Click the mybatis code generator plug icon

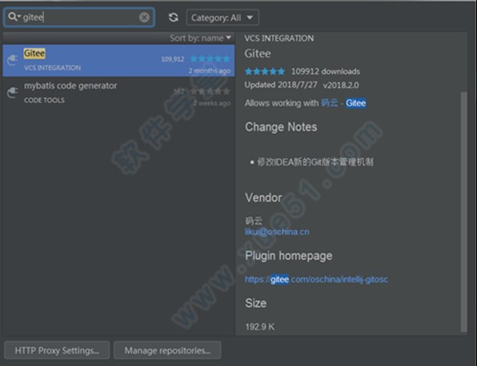click(x=13, y=93)
